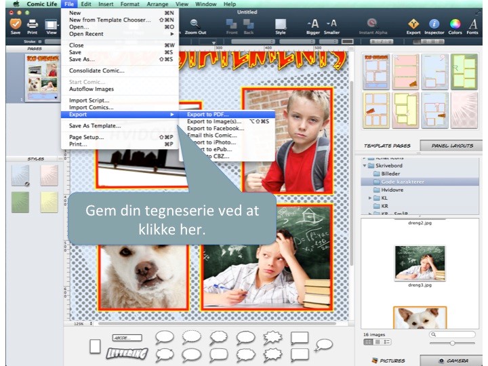Make text Bigger with toolbar icon
This screenshot has width=488, height=366.
313,24
